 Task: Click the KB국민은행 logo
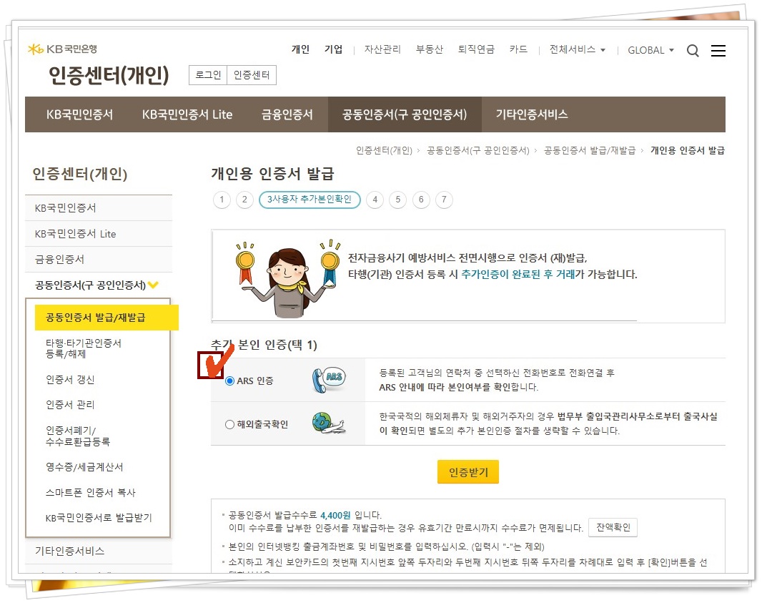[62, 49]
